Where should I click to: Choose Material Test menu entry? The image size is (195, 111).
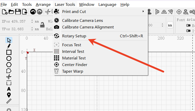(x=74, y=58)
